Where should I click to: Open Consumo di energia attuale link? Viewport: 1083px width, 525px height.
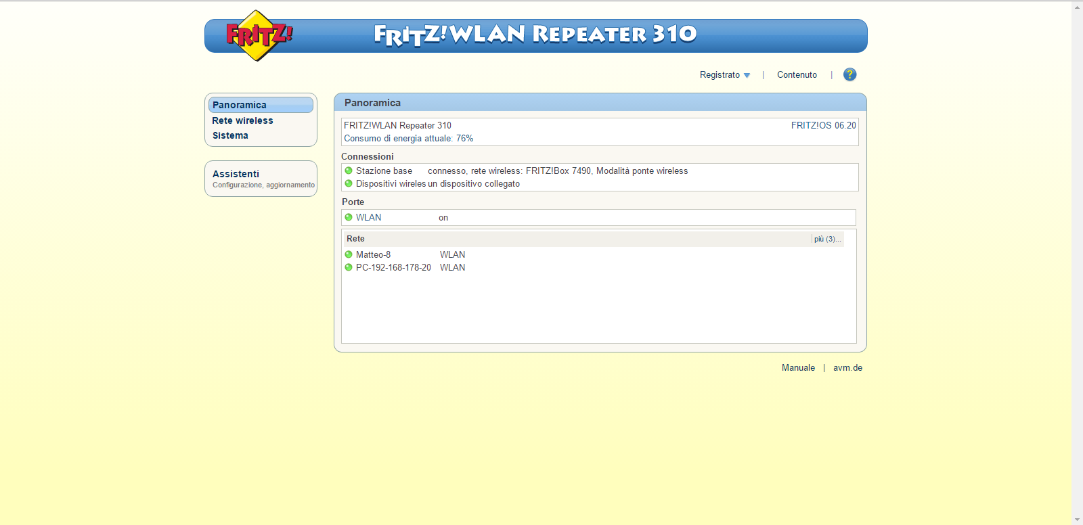(408, 138)
